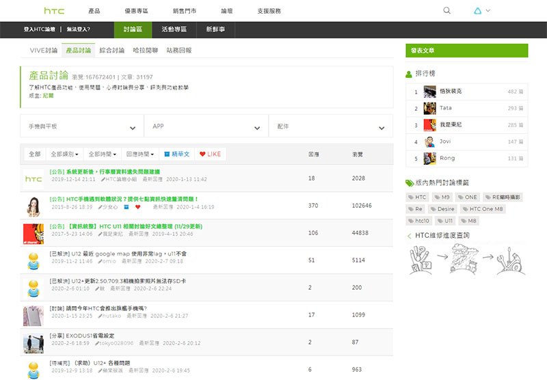
Task: Switch to 新鮮事 tab
Action: [215, 29]
